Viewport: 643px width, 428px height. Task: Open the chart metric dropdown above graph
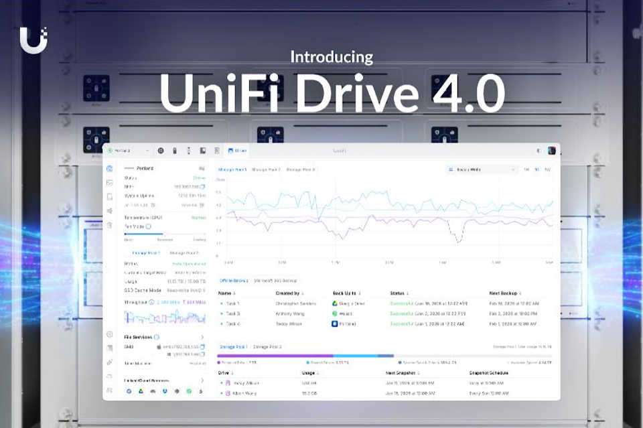482,169
